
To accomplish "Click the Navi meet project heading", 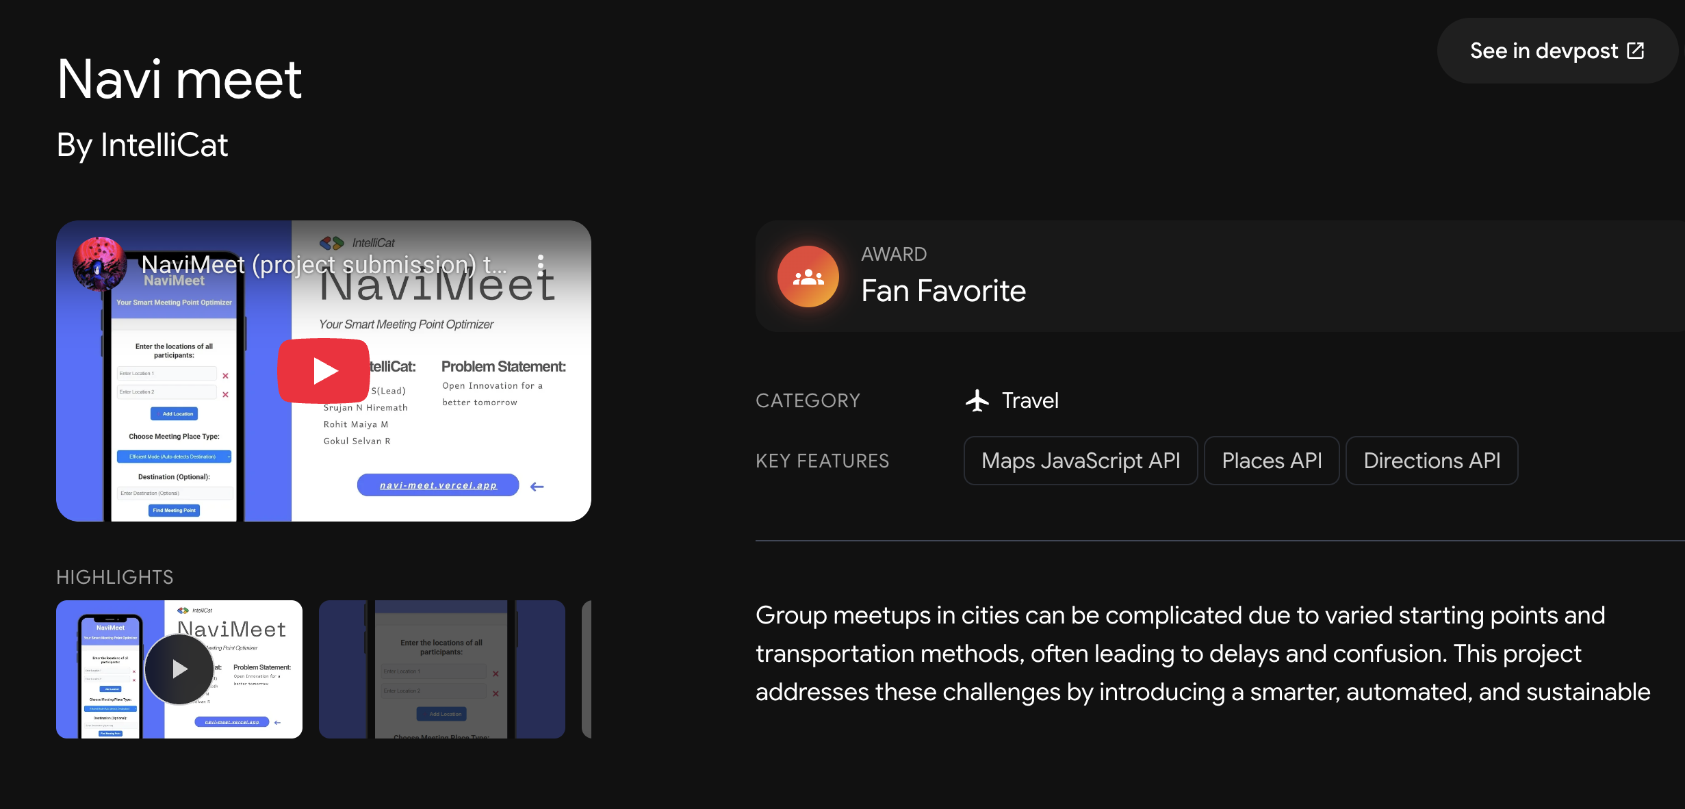I will coord(179,79).
